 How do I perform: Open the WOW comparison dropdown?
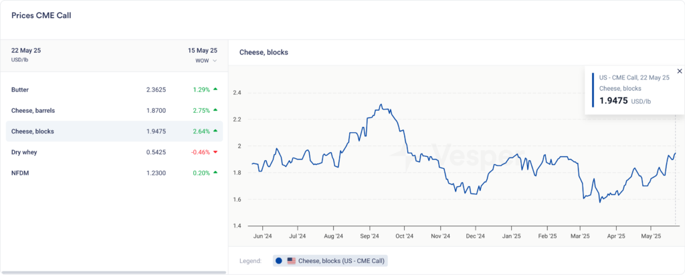(x=206, y=61)
